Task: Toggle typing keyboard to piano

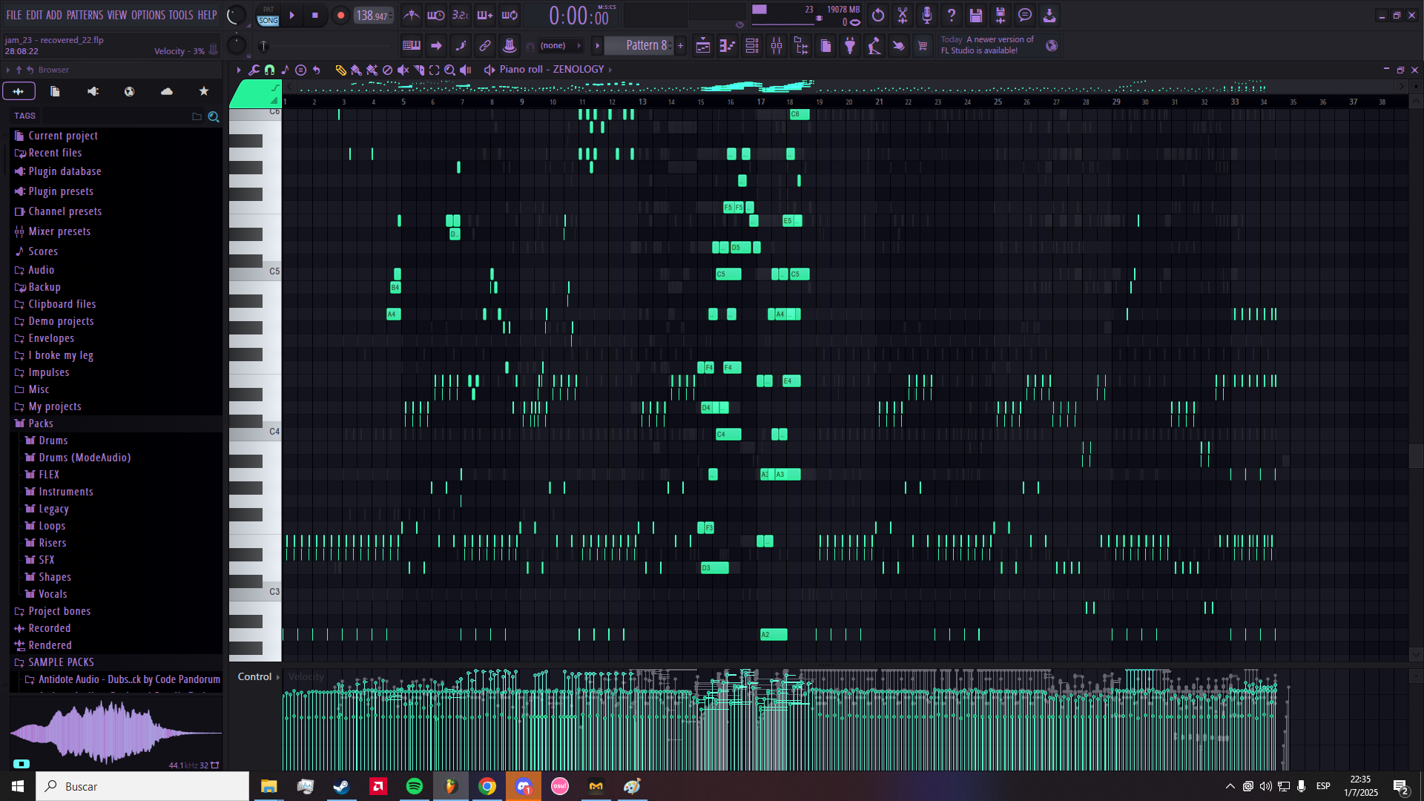Action: (412, 46)
